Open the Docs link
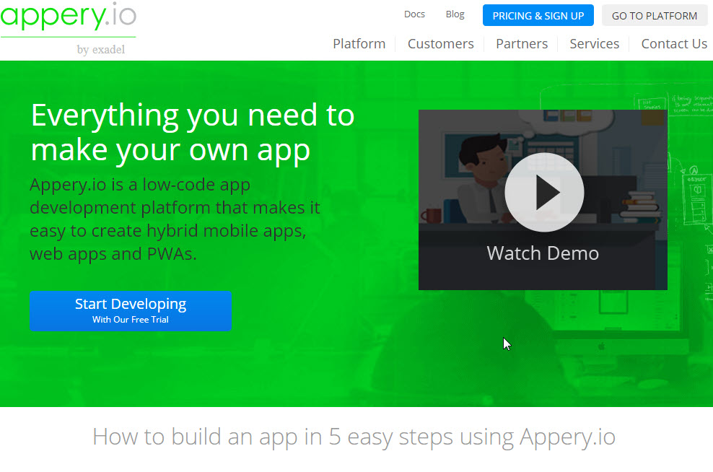The width and height of the screenshot is (713, 472). (414, 14)
